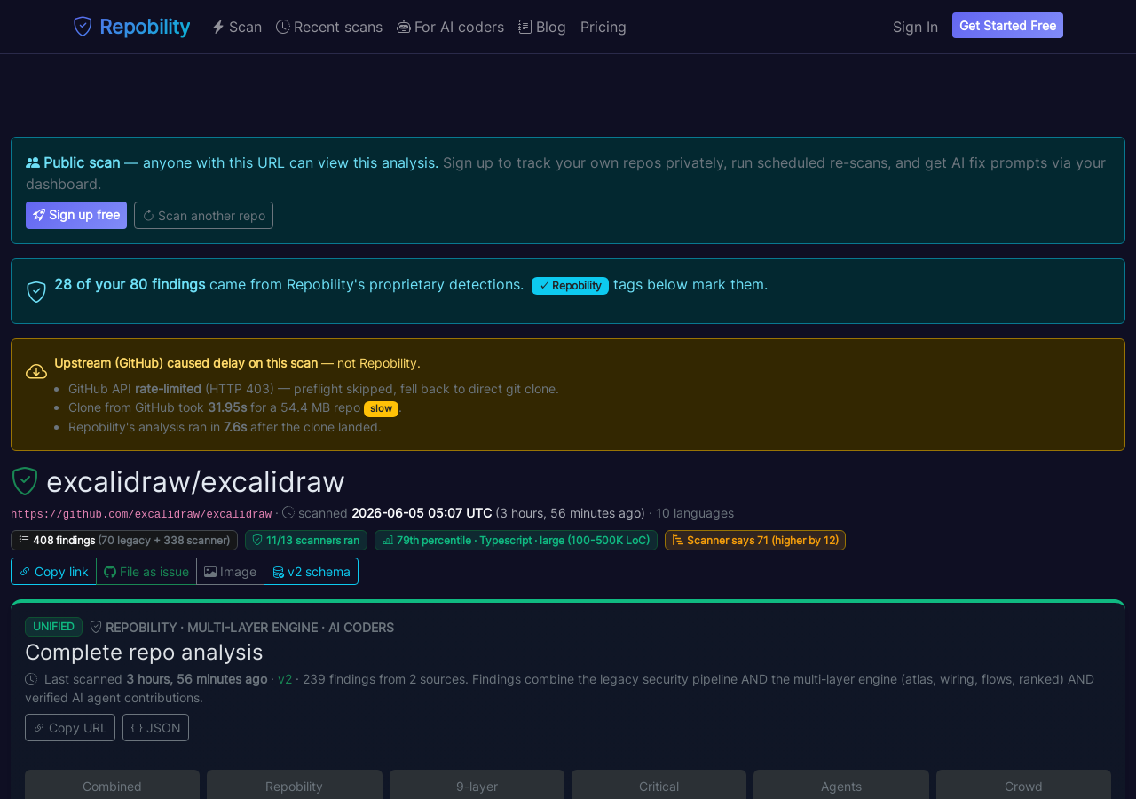Viewport: 1136px width, 799px height.
Task: Click File as issue button
Action: click(x=146, y=572)
